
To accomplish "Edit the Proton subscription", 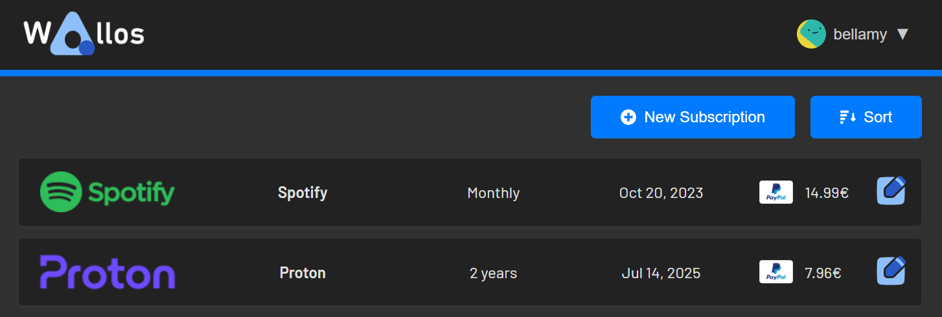I will [891, 271].
